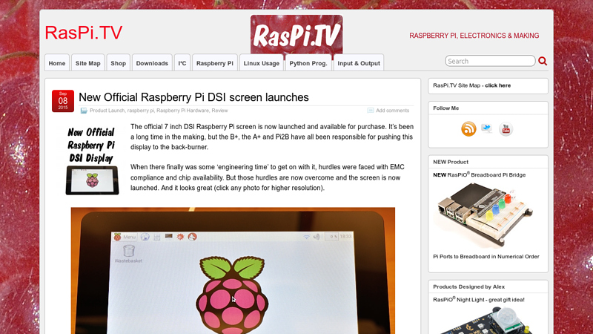Click the Products Designed by Alex heading
Image resolution: width=593 pixels, height=334 pixels.
pos(469,286)
